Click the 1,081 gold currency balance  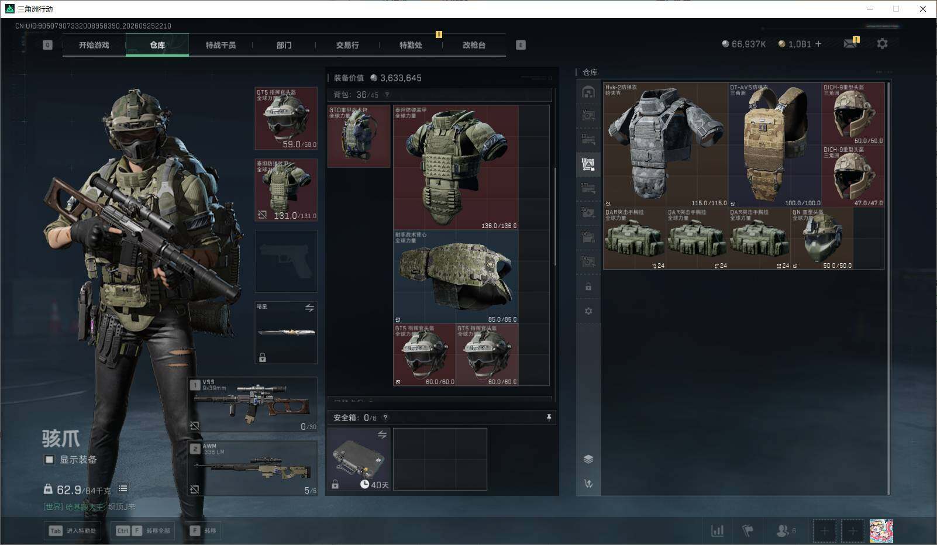click(x=795, y=44)
